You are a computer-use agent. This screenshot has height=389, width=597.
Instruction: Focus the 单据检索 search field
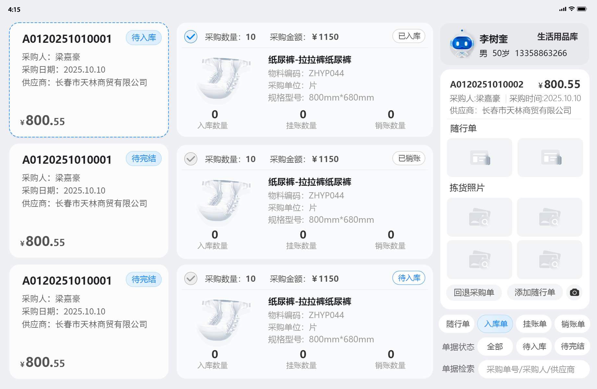point(534,369)
